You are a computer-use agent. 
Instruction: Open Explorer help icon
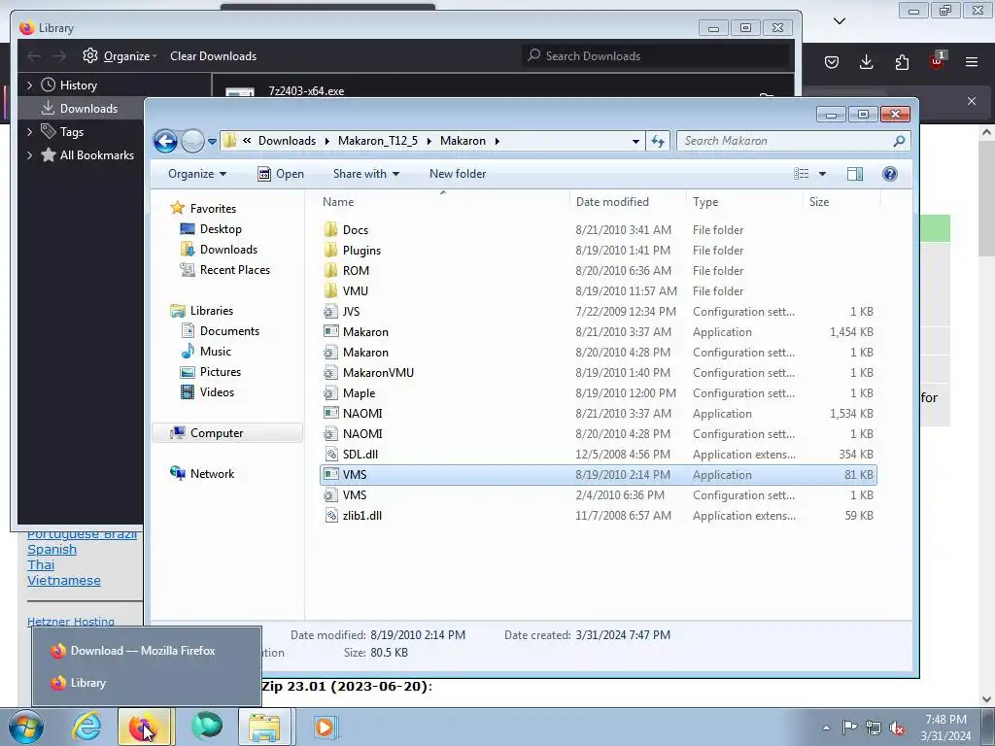[890, 174]
